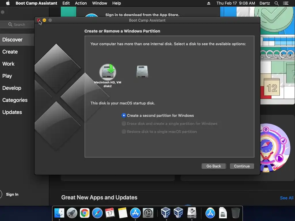
Task: Open Develop in the App Store sidebar
Action: click(x=12, y=88)
